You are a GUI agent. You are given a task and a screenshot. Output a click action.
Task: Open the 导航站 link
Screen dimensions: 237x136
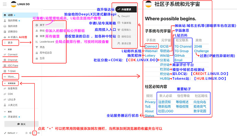165,51
